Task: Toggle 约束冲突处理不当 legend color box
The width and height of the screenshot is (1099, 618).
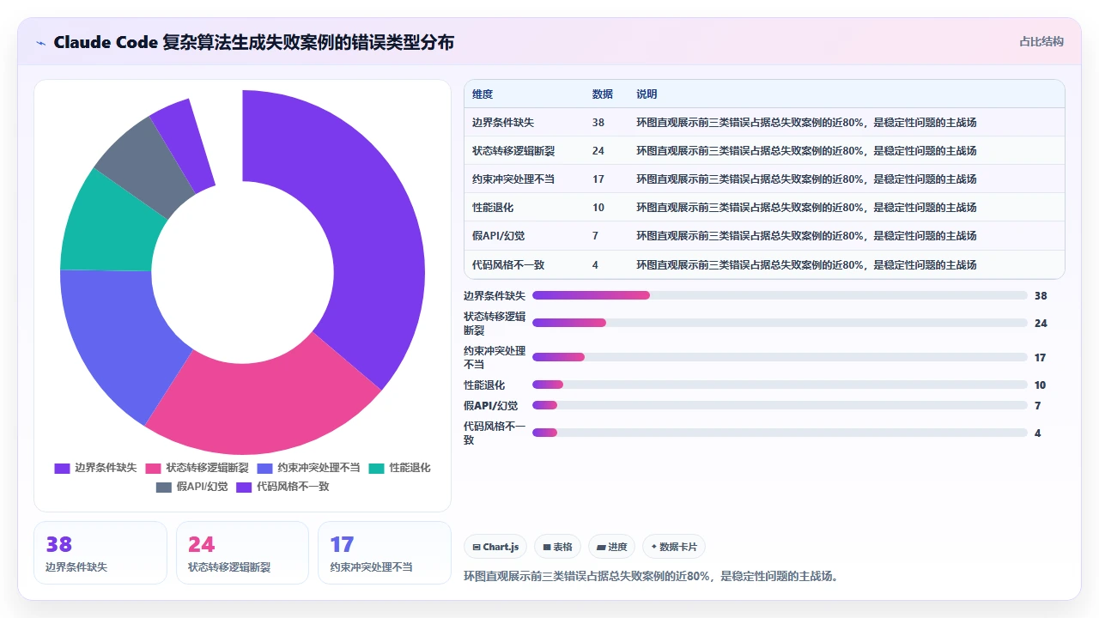Action: coord(264,469)
